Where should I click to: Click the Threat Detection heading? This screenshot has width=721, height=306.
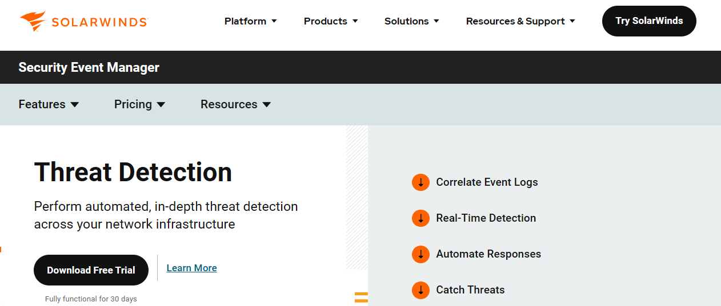coord(133,172)
